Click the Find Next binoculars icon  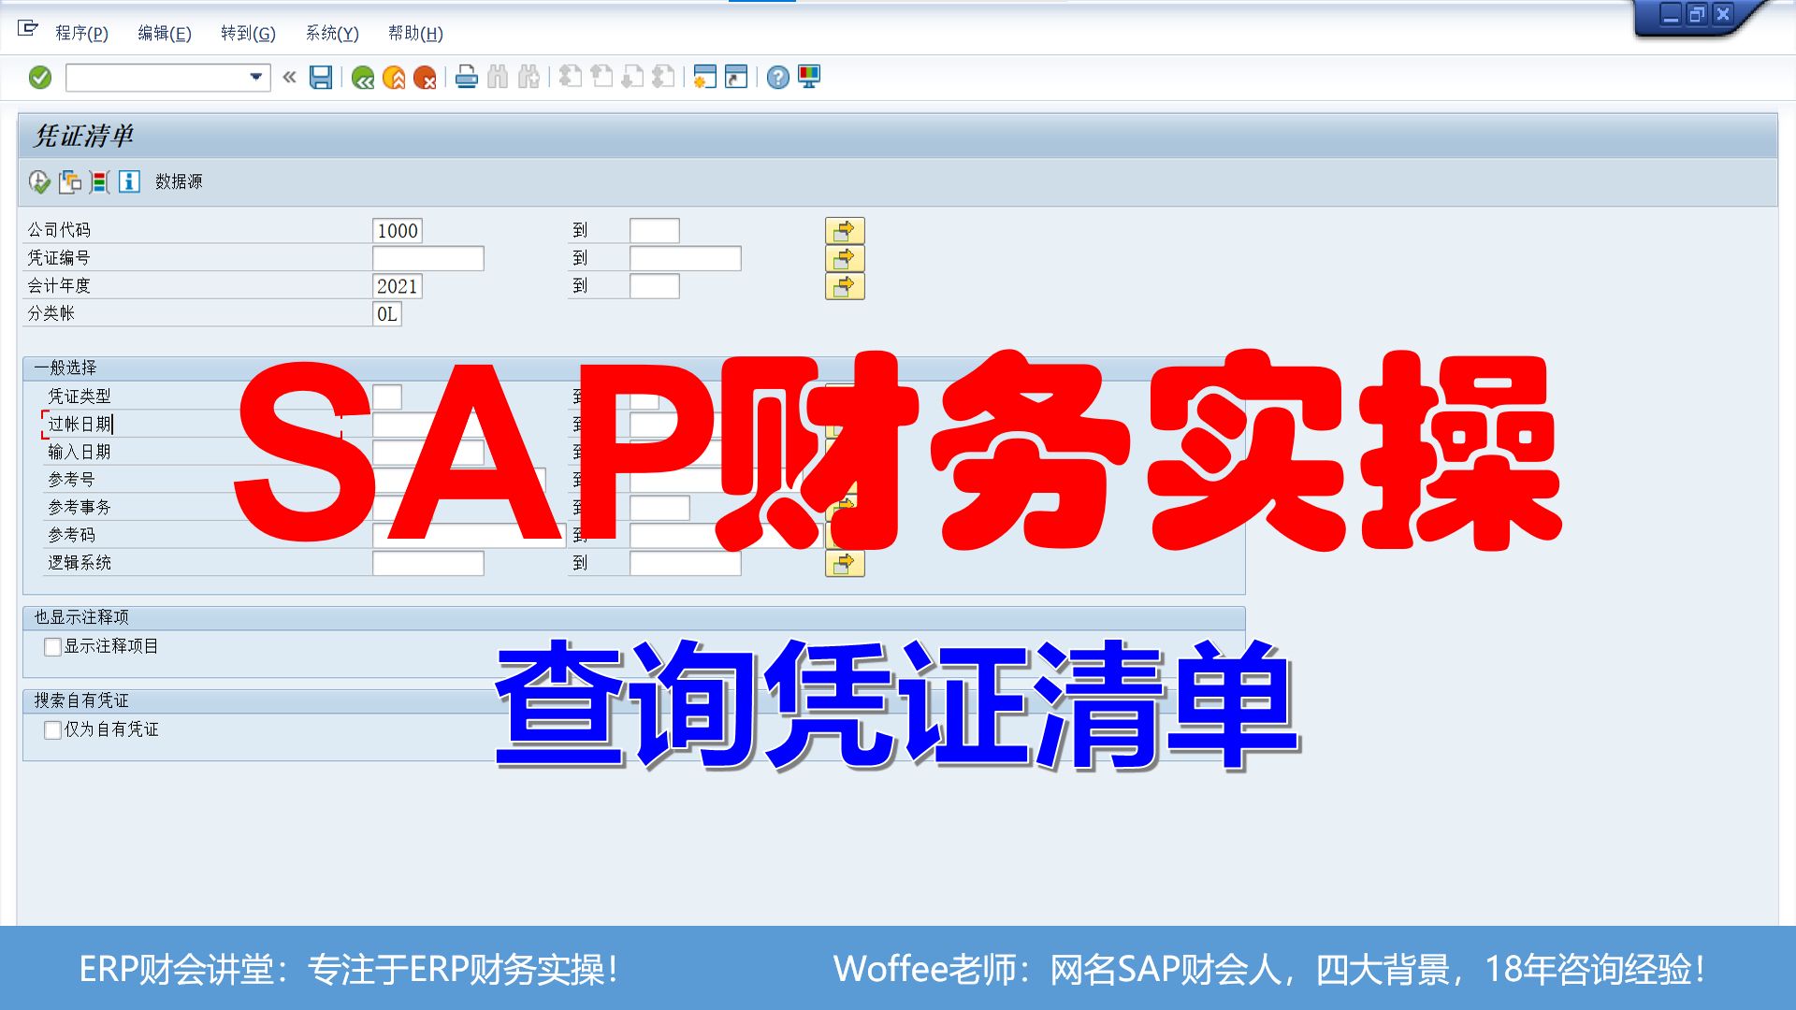[529, 78]
